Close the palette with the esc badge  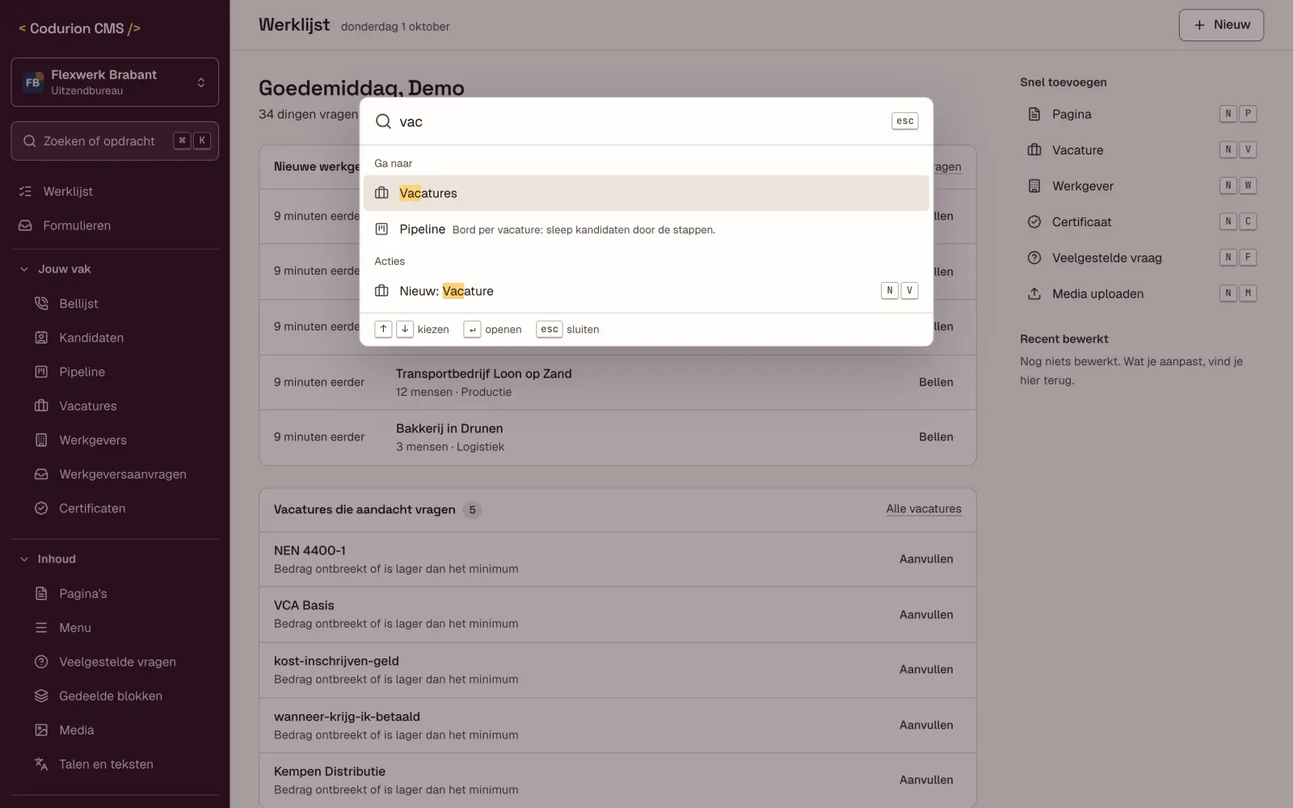(x=905, y=121)
